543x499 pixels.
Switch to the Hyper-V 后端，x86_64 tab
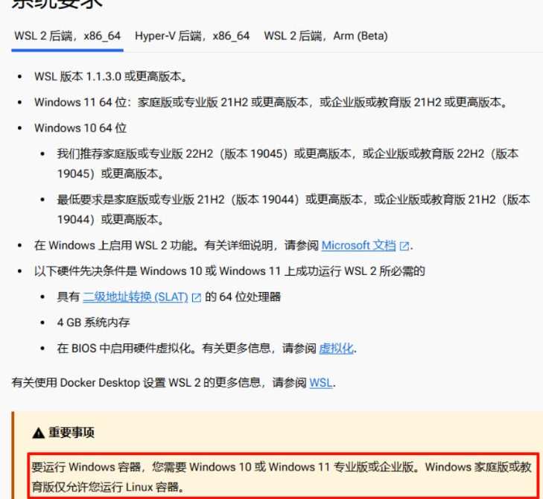click(192, 36)
